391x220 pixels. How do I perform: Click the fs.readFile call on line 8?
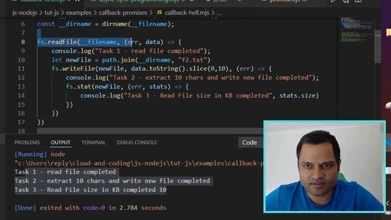[x=58, y=42]
